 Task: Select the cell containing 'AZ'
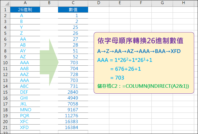(x=25, y=57)
